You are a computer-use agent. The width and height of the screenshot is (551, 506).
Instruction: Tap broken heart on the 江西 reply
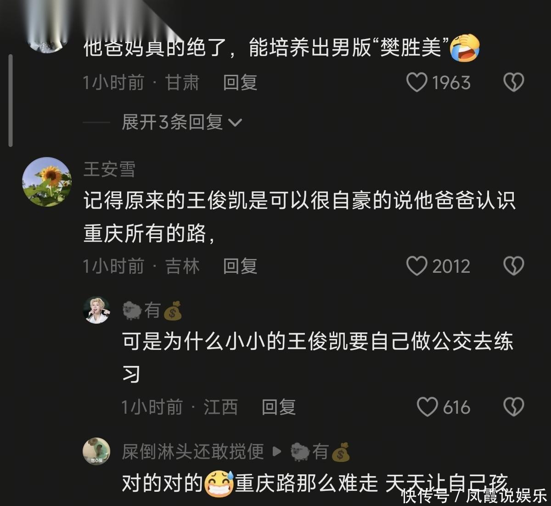pyautogui.click(x=513, y=407)
